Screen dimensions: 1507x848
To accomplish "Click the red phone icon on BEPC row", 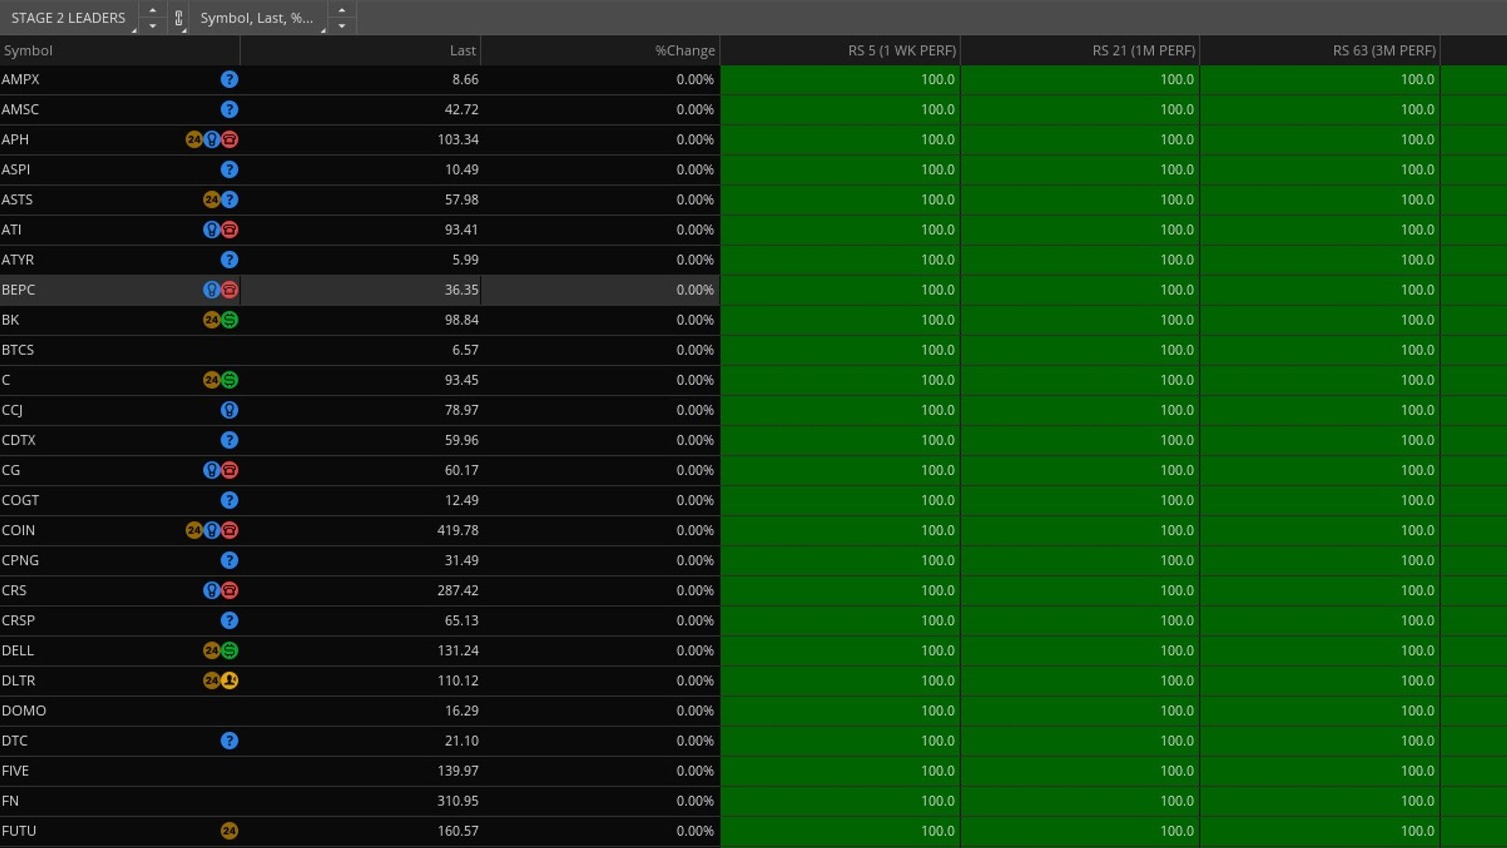I will click(229, 290).
